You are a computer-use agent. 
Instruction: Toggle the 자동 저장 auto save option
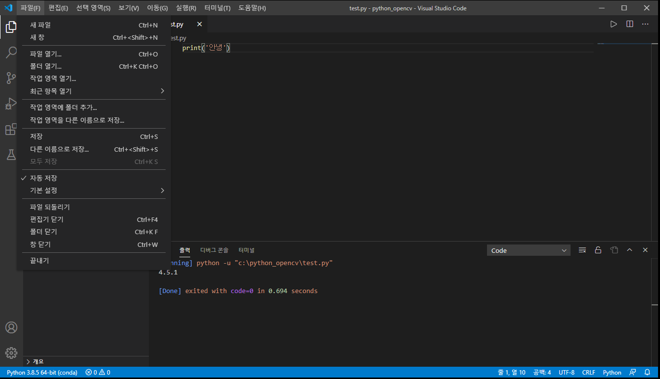(93, 178)
